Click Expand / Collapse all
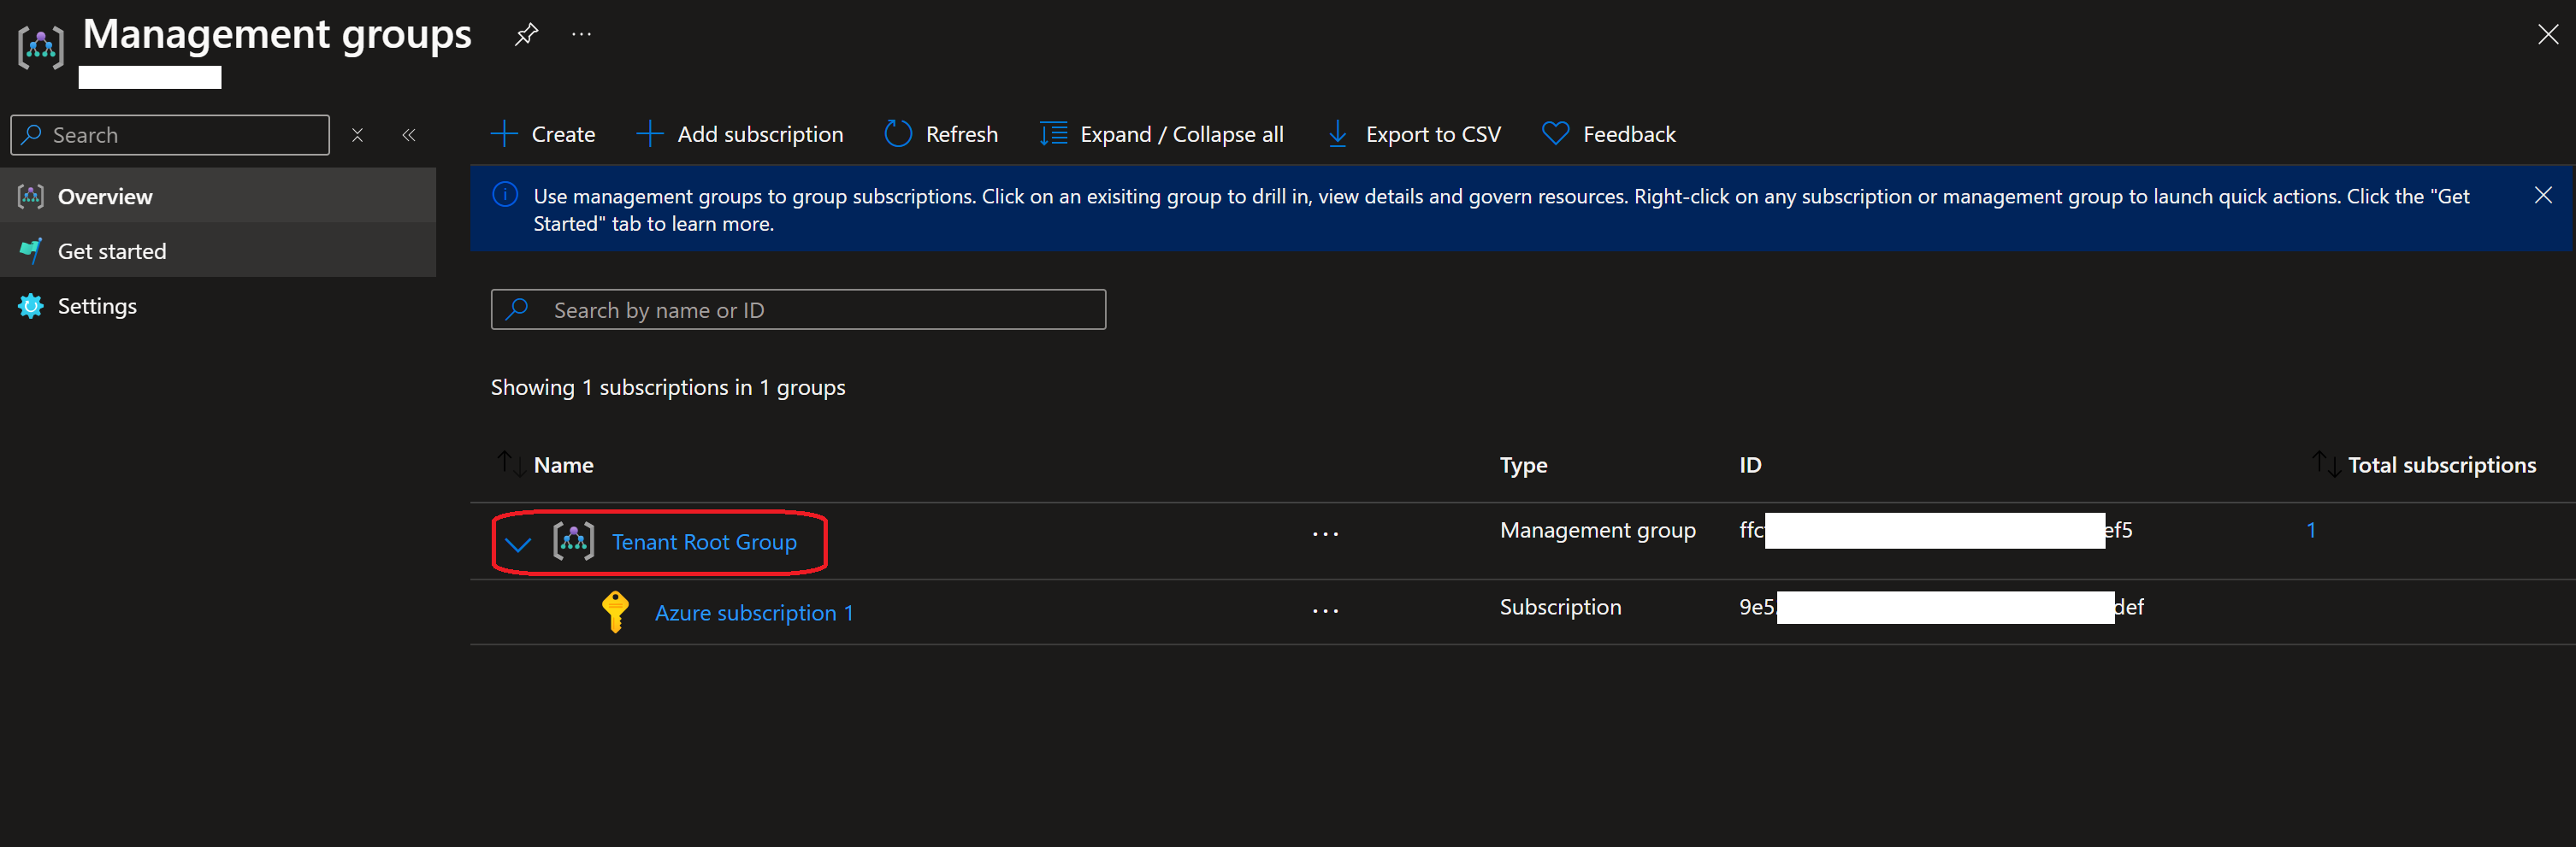Screen dimensions: 2576x847 point(1161,134)
